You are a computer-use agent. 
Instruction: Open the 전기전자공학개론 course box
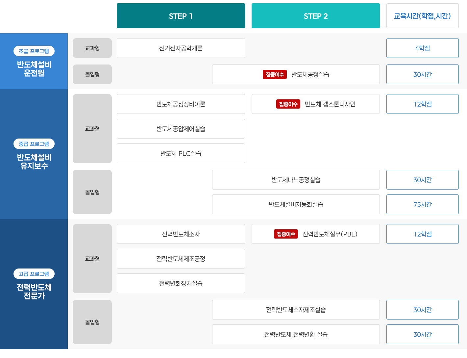[x=181, y=48]
